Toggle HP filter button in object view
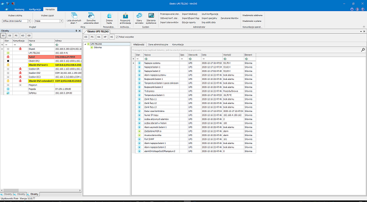The image size is (367, 202). (106, 37)
